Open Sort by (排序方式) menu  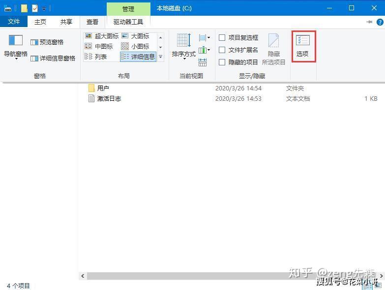click(x=184, y=47)
